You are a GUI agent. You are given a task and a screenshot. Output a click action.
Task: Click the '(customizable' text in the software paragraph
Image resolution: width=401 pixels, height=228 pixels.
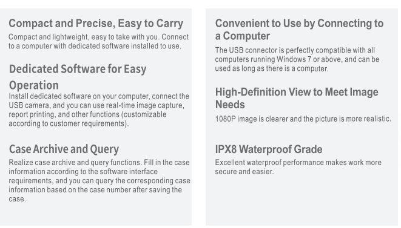(x=144, y=114)
